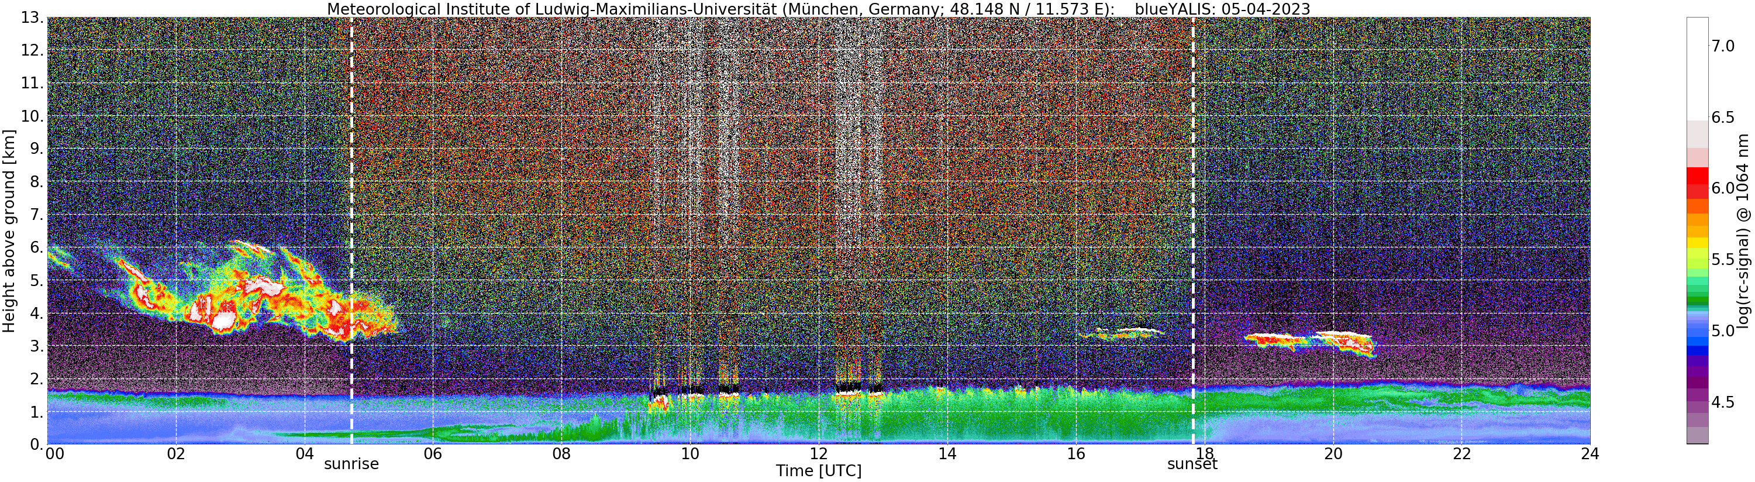The width and height of the screenshot is (1755, 482).
Task: Click the x-axis tick label '22'
Action: (x=1462, y=454)
